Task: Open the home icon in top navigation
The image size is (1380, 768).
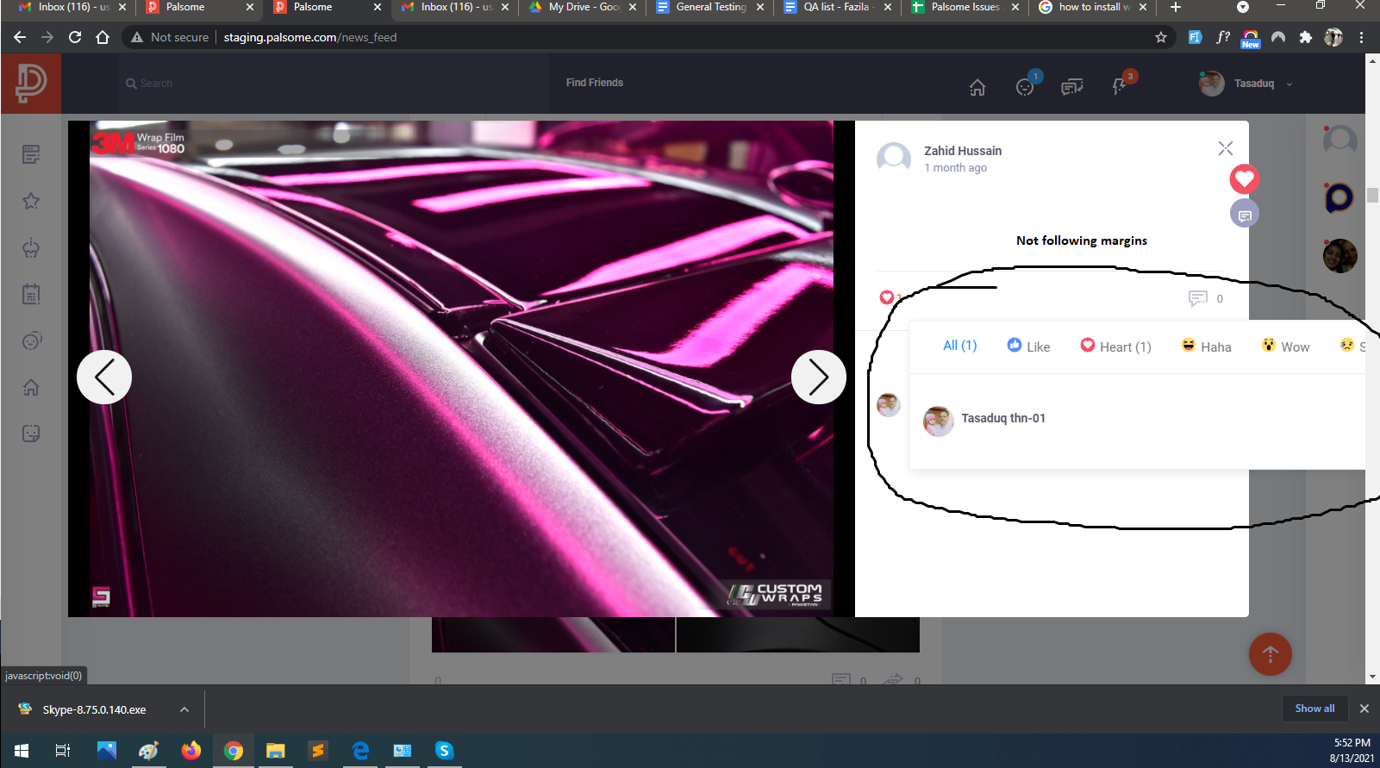Action: point(977,87)
